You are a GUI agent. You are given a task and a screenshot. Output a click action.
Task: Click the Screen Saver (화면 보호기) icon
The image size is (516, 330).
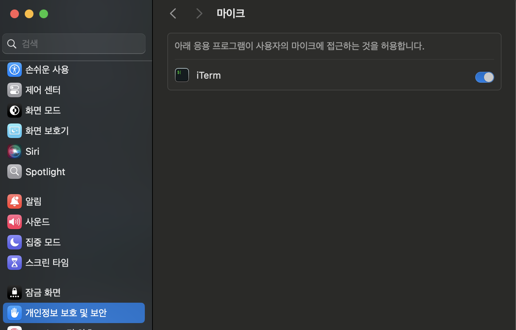coord(15,131)
